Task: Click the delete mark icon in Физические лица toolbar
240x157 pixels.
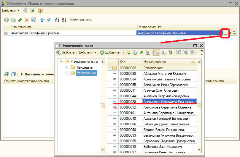Action: pyautogui.click(x=148, y=53)
